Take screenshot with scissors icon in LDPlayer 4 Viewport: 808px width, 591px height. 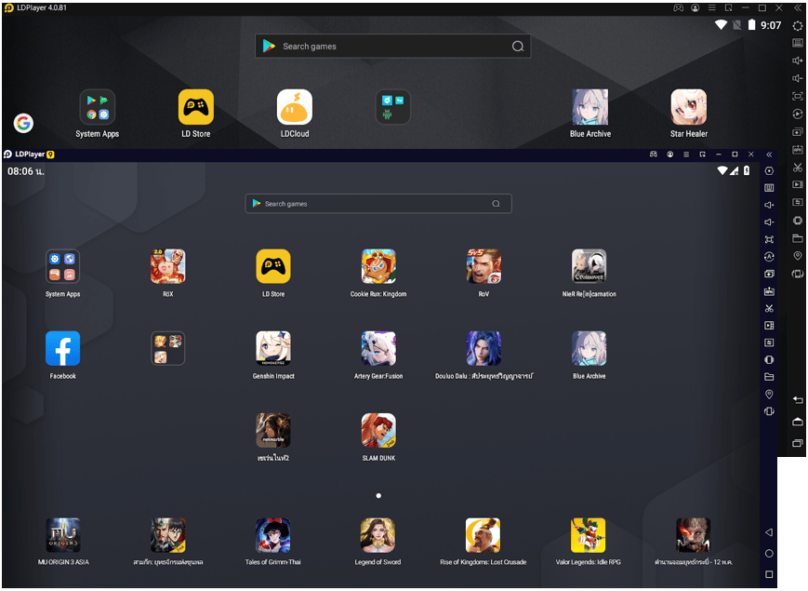coord(798,168)
